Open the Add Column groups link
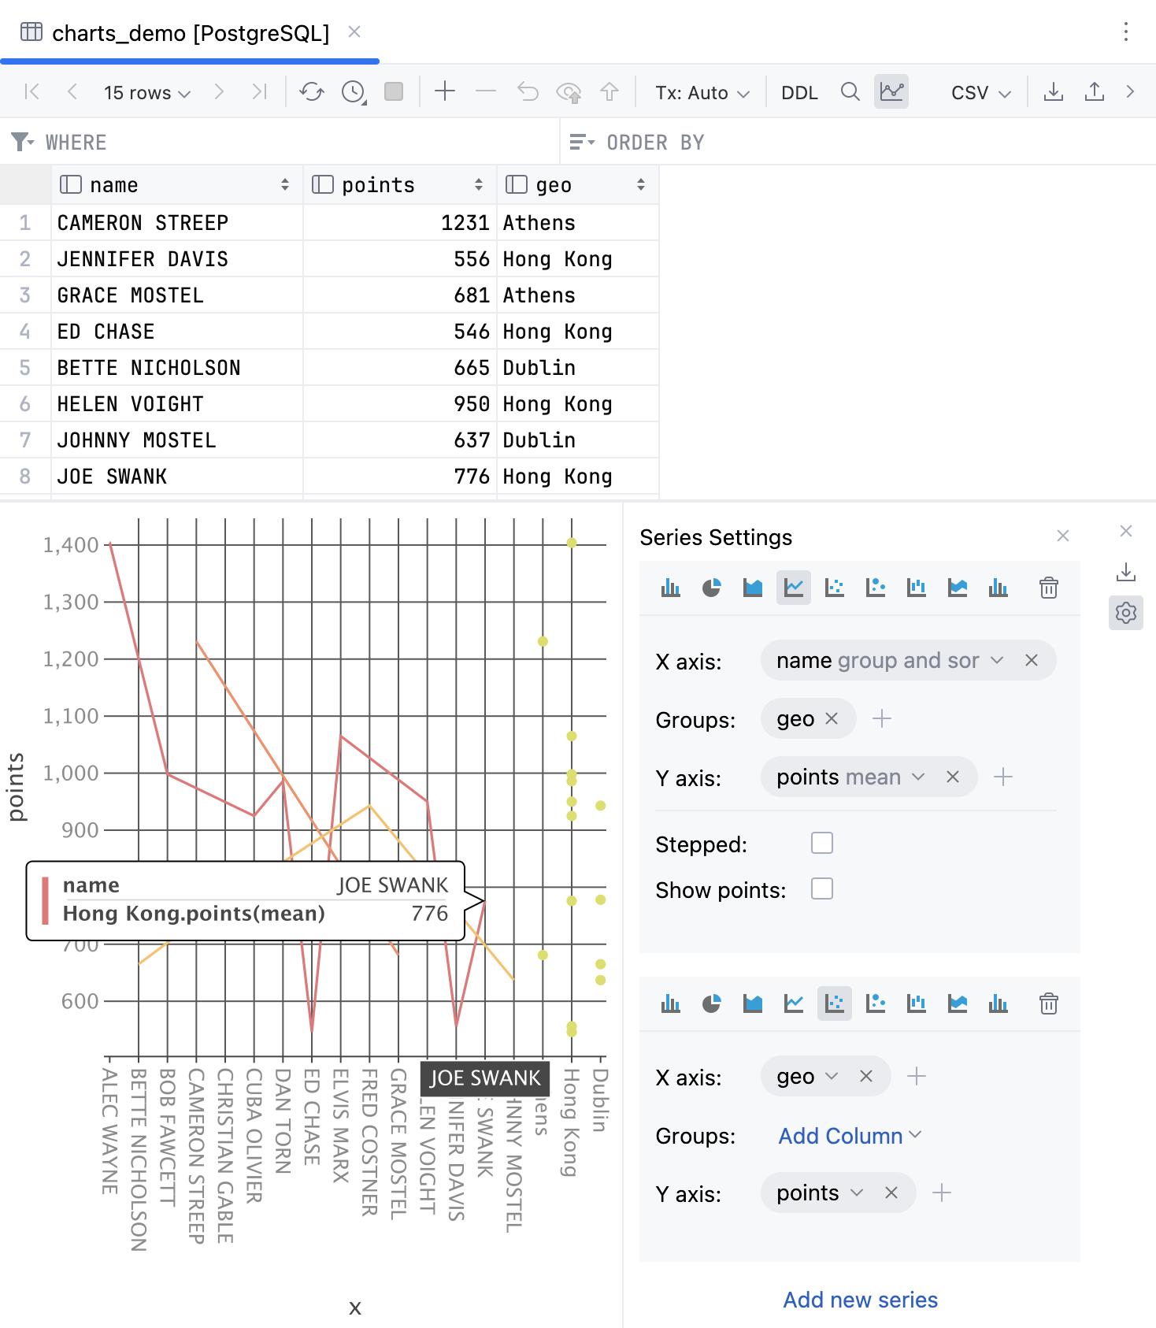 (x=849, y=1136)
